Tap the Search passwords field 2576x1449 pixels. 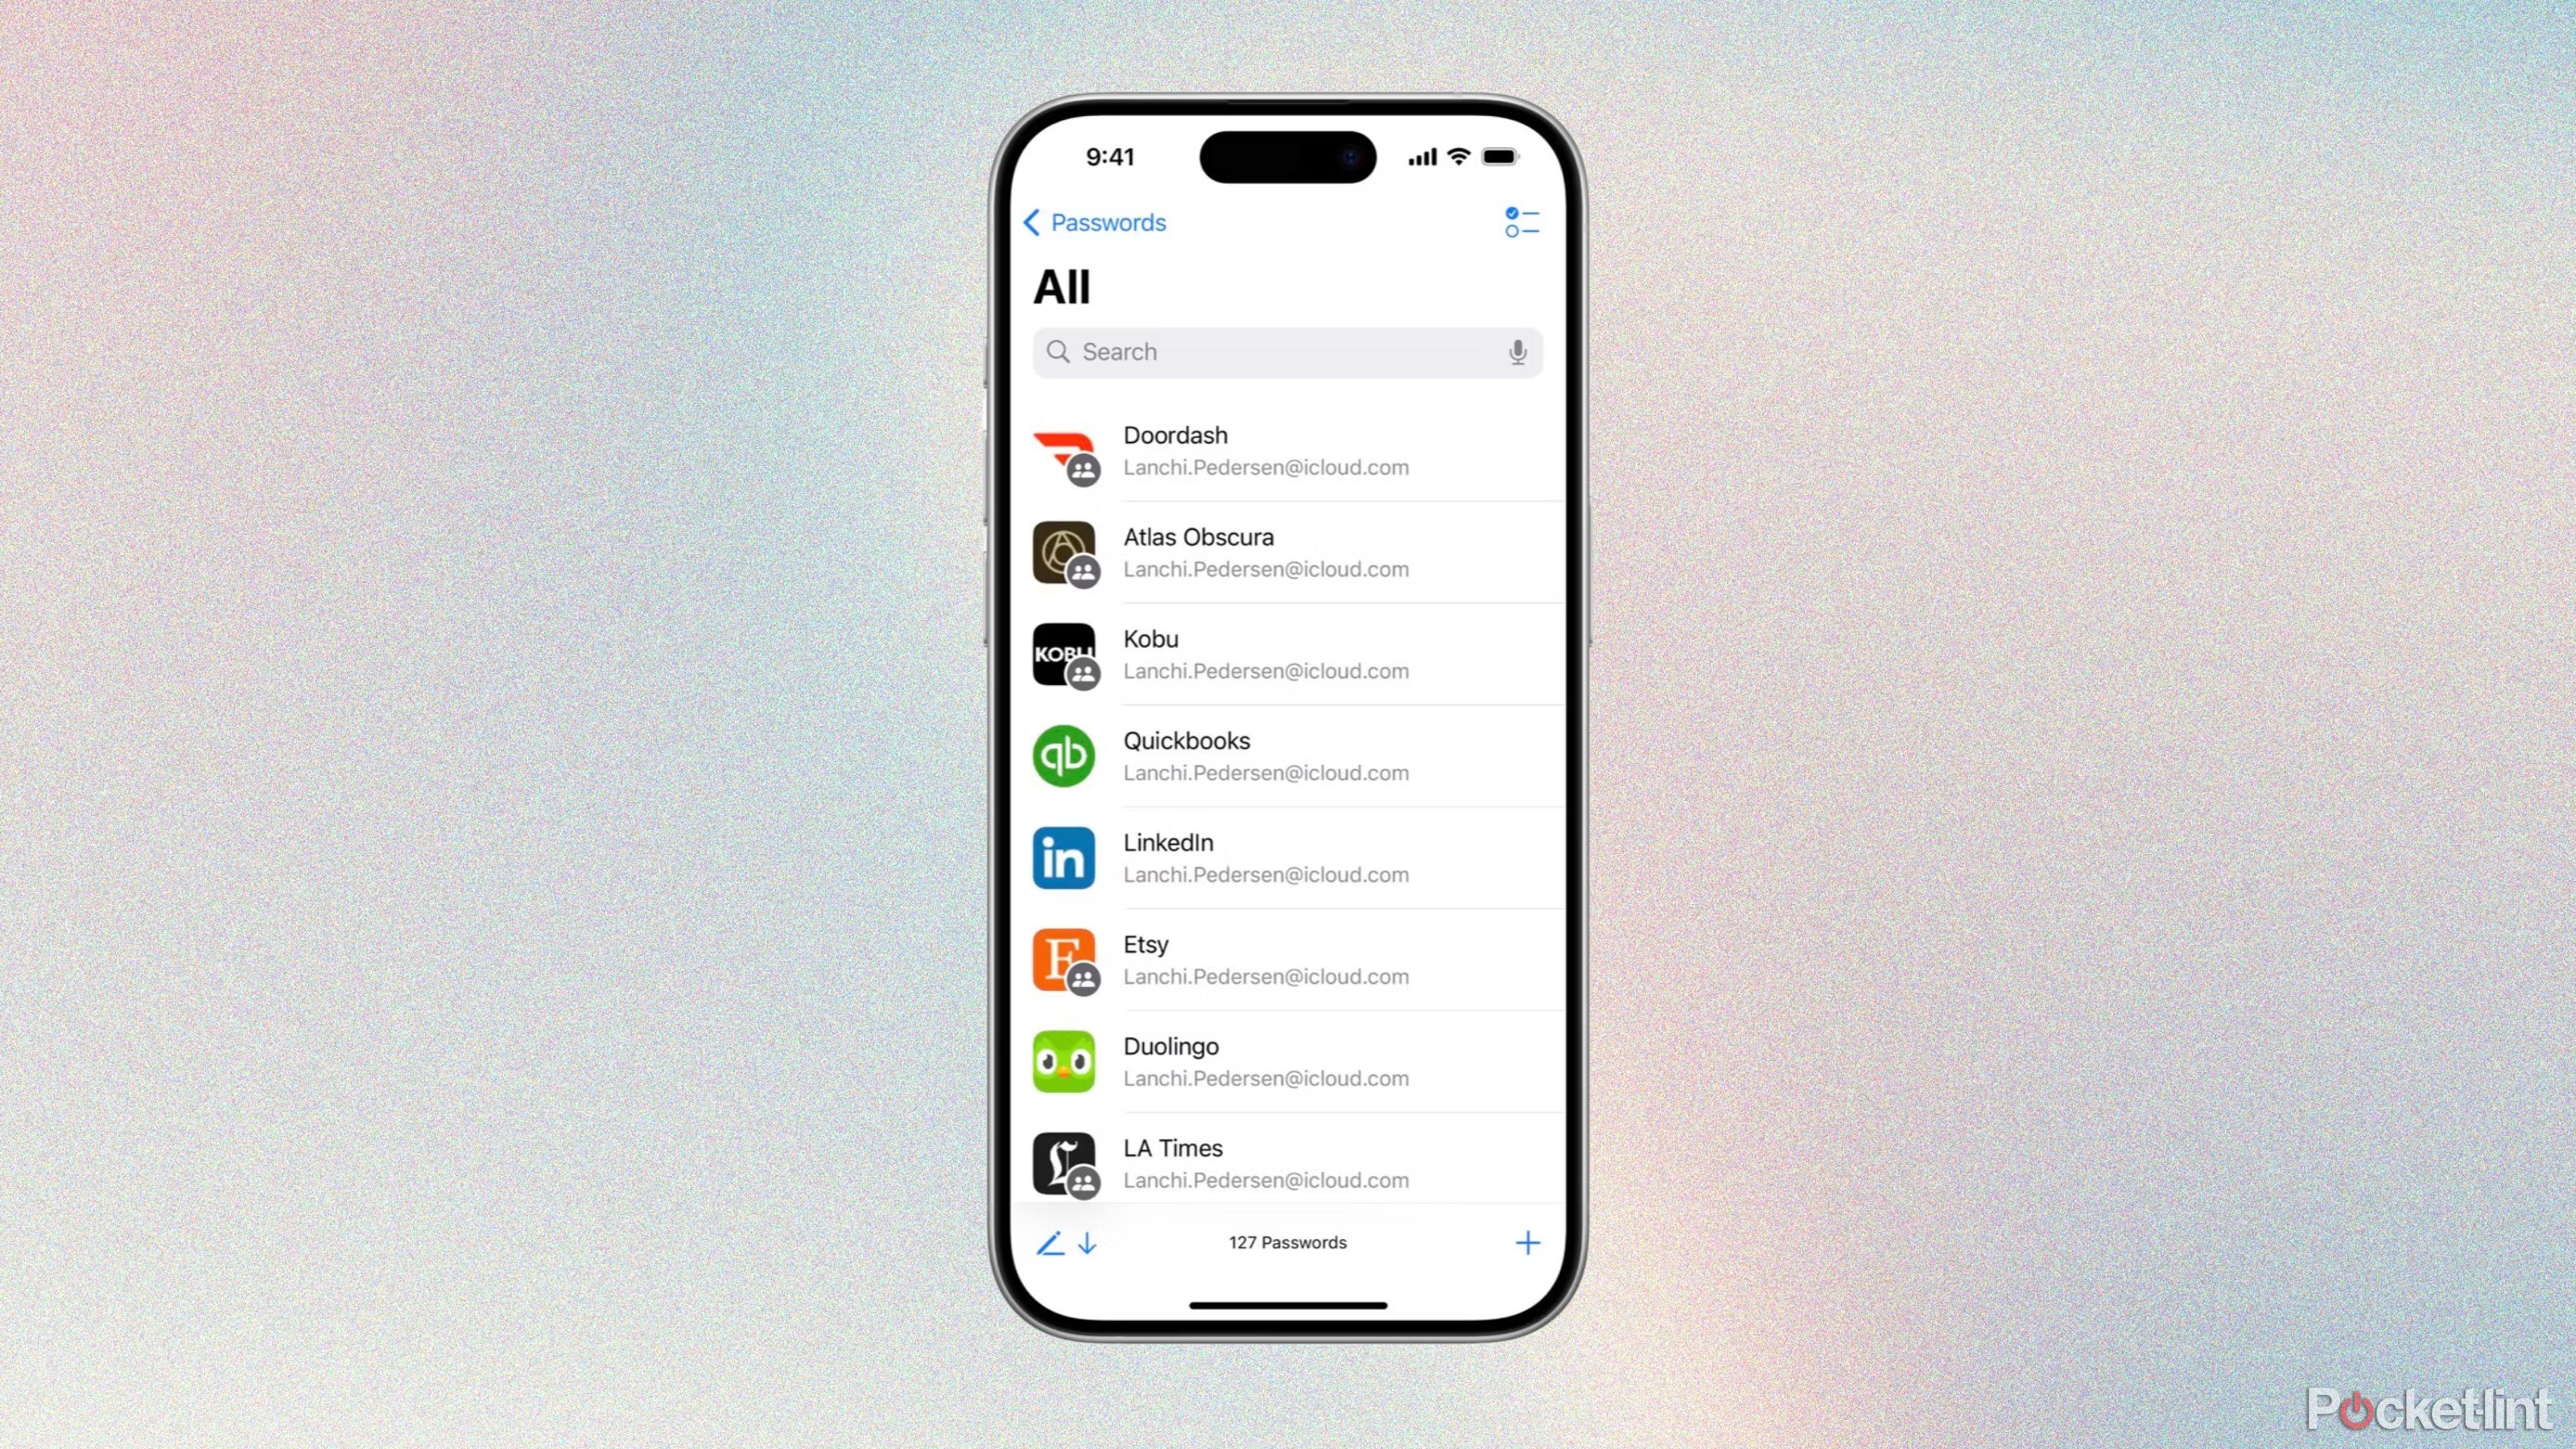(1286, 350)
